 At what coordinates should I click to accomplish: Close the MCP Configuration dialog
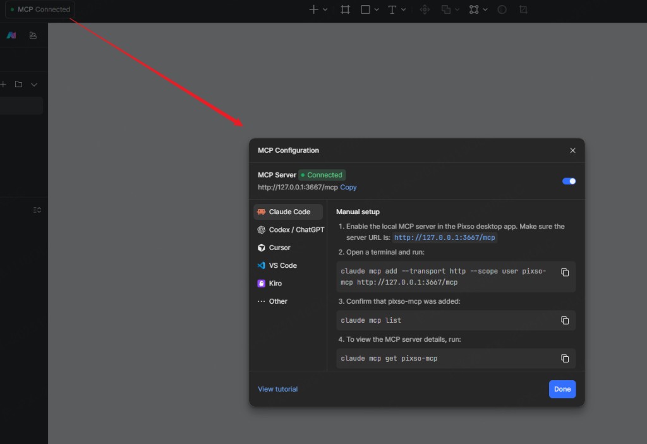click(572, 150)
